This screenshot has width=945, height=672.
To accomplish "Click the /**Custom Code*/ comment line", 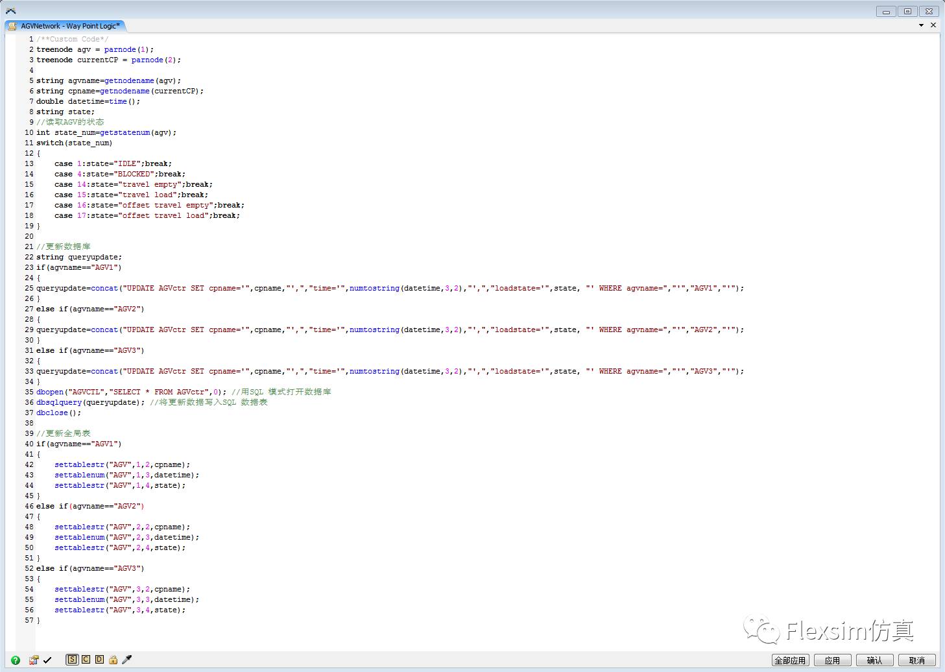I will tap(73, 39).
